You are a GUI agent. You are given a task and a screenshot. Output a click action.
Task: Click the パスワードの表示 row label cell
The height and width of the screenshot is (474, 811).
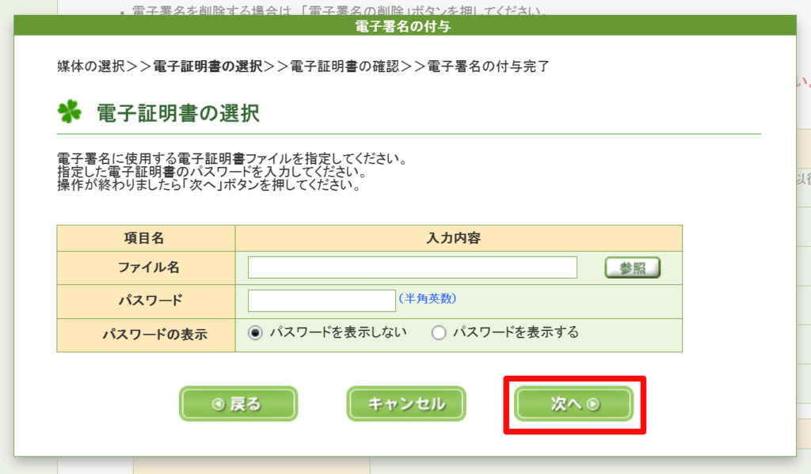tap(146, 335)
